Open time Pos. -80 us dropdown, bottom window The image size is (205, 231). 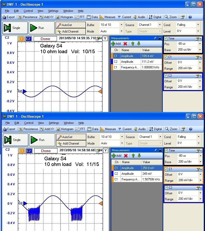tap(201, 156)
